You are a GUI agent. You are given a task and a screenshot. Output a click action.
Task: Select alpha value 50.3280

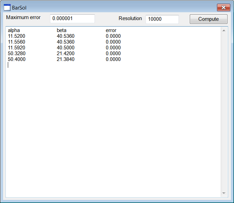(17, 53)
